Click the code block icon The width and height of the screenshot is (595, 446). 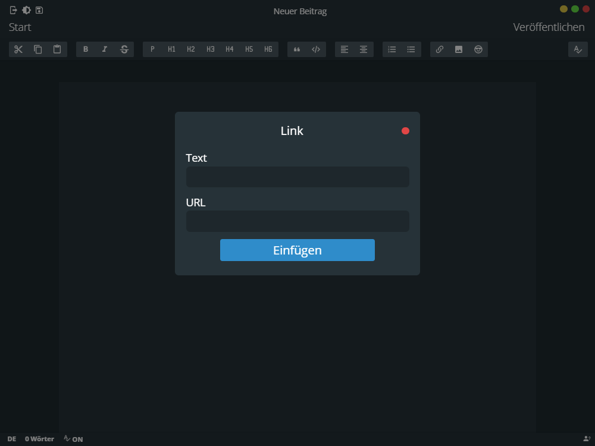(x=316, y=49)
